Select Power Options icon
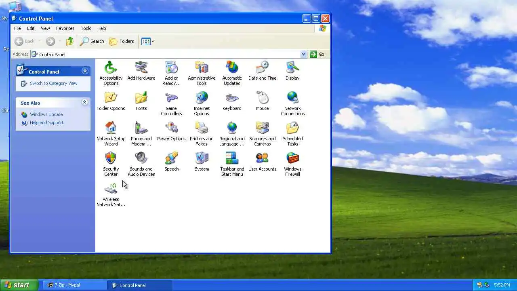Screen dimensions: 517x291 pos(171,131)
